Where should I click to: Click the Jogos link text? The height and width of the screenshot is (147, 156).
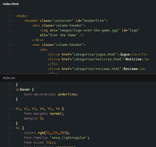click(x=125, y=54)
